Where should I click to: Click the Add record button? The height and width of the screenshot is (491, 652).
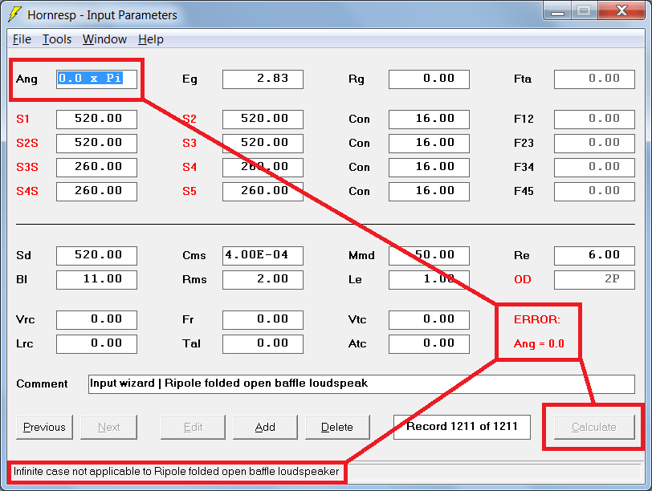pyautogui.click(x=265, y=427)
